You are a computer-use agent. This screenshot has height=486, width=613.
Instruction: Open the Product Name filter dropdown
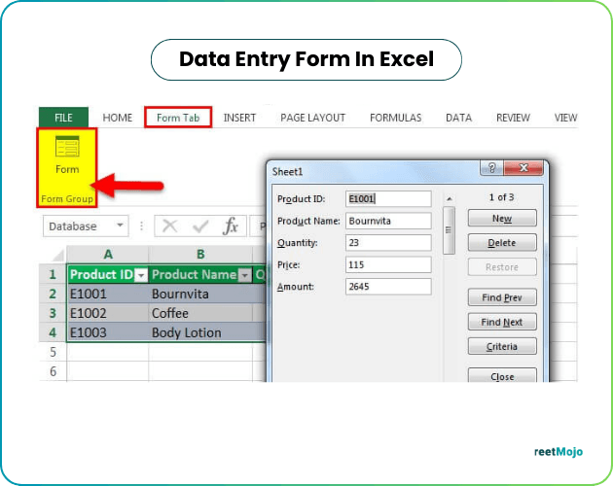(x=245, y=275)
